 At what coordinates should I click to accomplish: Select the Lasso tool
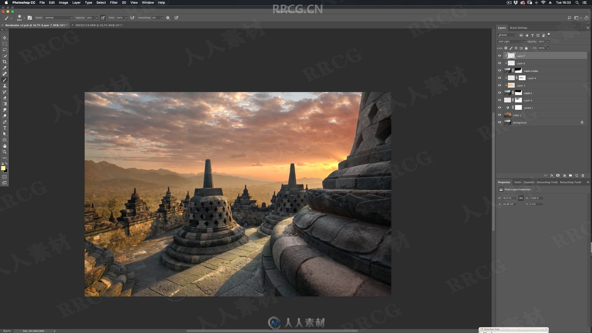(5, 49)
